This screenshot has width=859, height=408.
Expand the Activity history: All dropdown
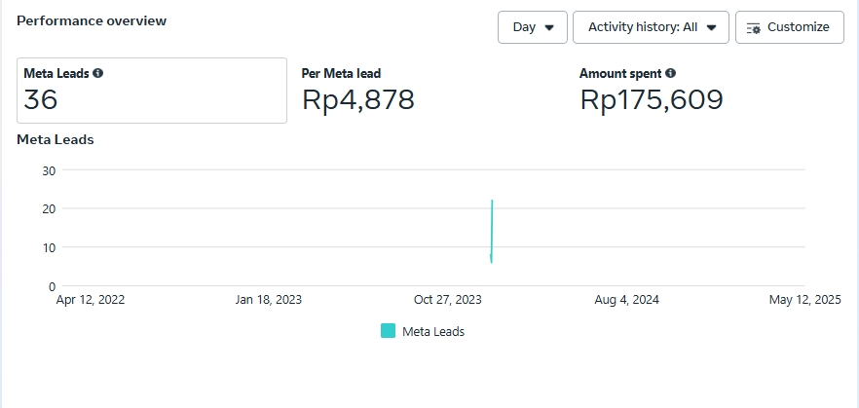651,27
